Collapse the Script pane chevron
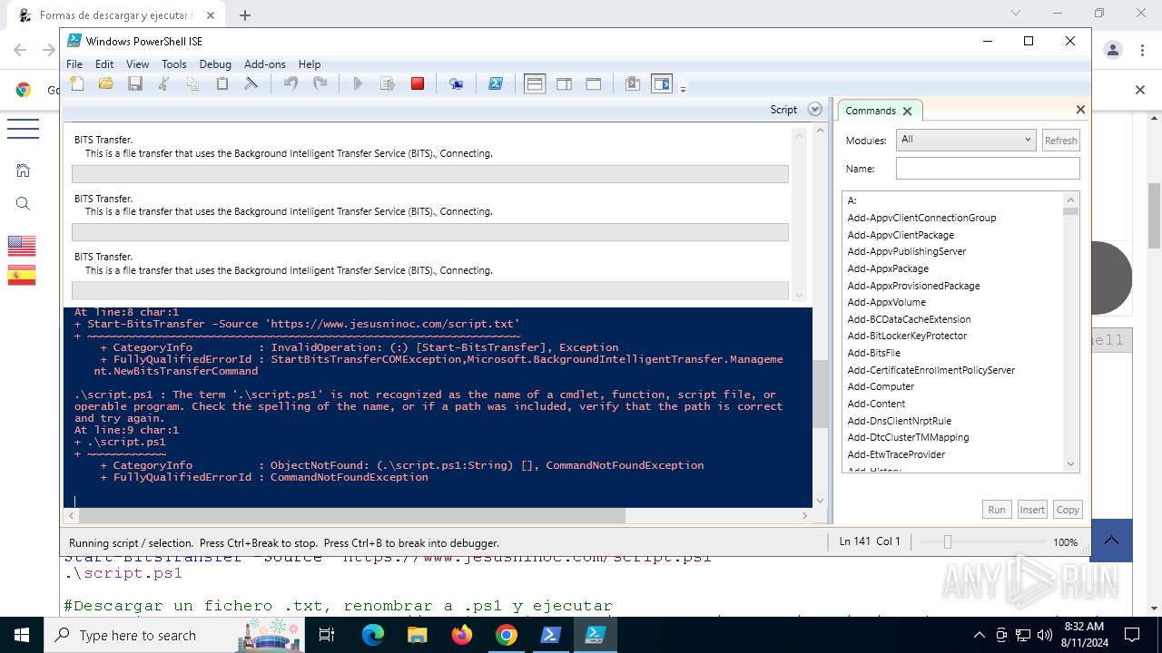Image resolution: width=1162 pixels, height=653 pixels. tap(815, 110)
